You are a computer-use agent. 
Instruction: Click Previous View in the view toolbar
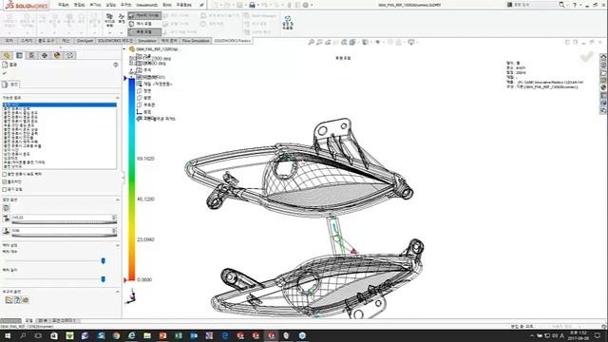328,42
